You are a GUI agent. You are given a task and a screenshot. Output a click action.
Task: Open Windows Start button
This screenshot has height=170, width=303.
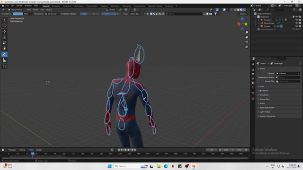tap(109, 166)
